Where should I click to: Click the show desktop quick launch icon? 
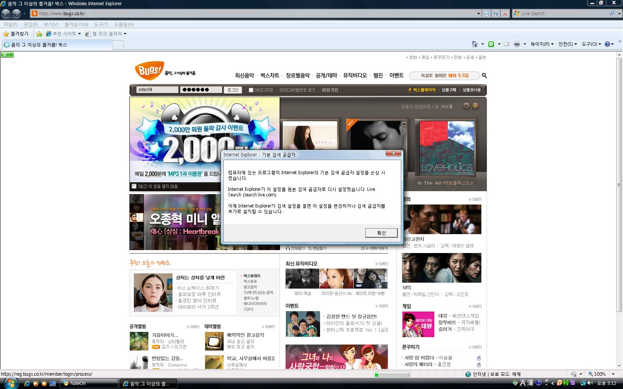click(52, 383)
